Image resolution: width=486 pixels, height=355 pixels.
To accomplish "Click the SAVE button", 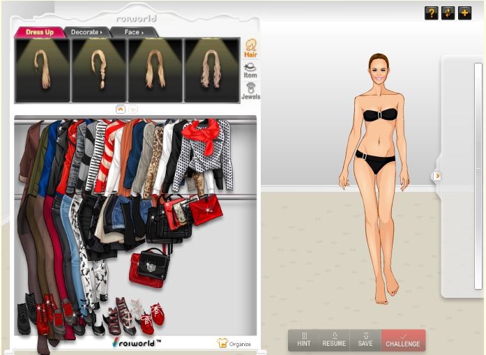I will point(365,340).
